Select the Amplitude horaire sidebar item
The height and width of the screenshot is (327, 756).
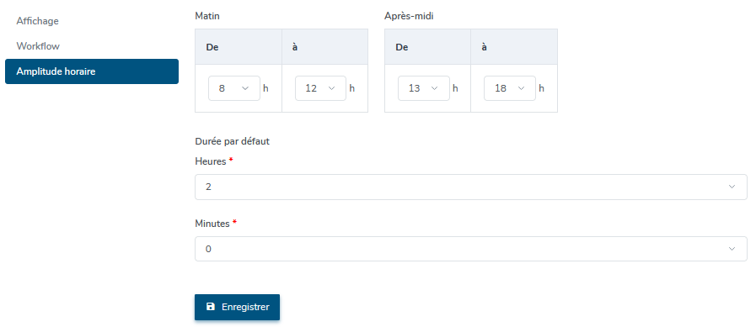coord(92,71)
